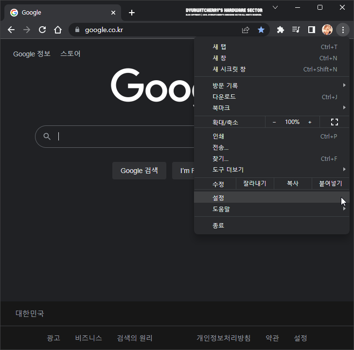Open the 광고 footer link
Image resolution: width=354 pixels, height=350 pixels.
click(53, 338)
